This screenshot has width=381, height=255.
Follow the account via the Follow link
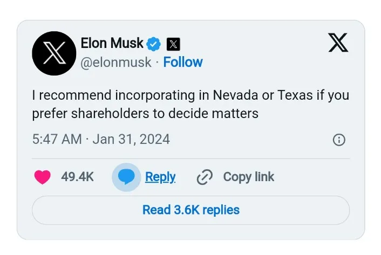(x=183, y=63)
